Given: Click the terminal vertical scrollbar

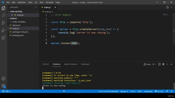Looking at the screenshot, I should pyautogui.click(x=174, y=86).
